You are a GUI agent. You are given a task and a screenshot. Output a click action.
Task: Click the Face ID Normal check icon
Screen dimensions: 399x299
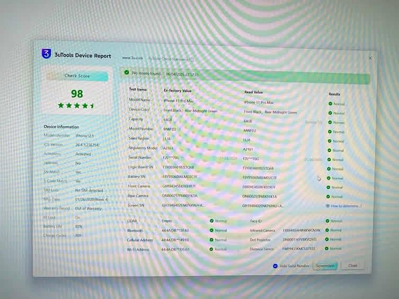pos(327,221)
